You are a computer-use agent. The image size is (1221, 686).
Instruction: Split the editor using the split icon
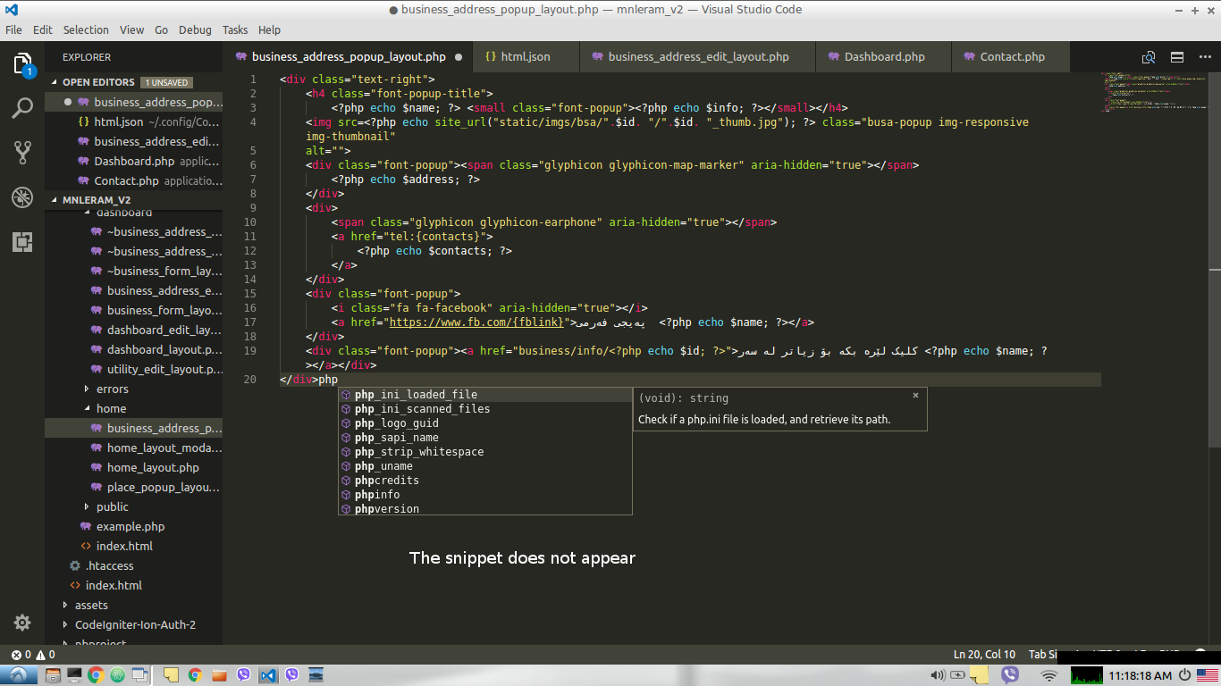click(1176, 56)
